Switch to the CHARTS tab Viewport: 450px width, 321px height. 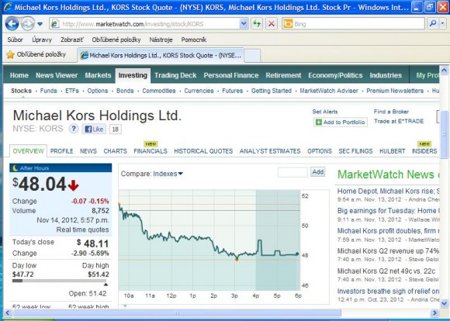click(115, 151)
